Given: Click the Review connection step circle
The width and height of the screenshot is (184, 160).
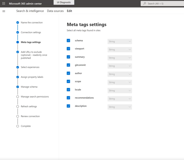Looking at the screenshot, I should tap(18, 116).
